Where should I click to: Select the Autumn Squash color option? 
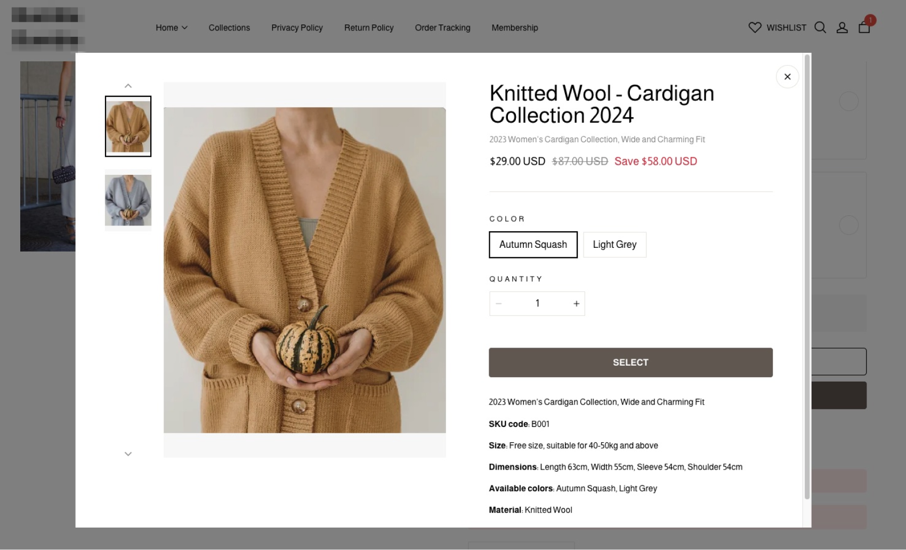[x=533, y=245]
